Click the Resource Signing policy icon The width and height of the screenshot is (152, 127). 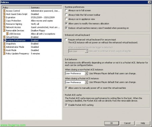pyautogui.click(x=4, y=24)
